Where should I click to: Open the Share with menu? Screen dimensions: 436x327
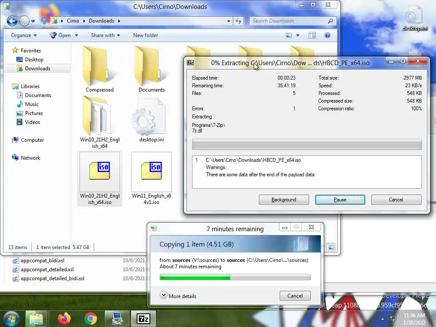[x=106, y=35]
